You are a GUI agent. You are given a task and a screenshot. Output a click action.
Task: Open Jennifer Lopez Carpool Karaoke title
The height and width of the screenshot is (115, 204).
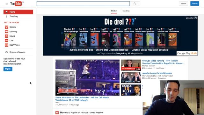157,73
